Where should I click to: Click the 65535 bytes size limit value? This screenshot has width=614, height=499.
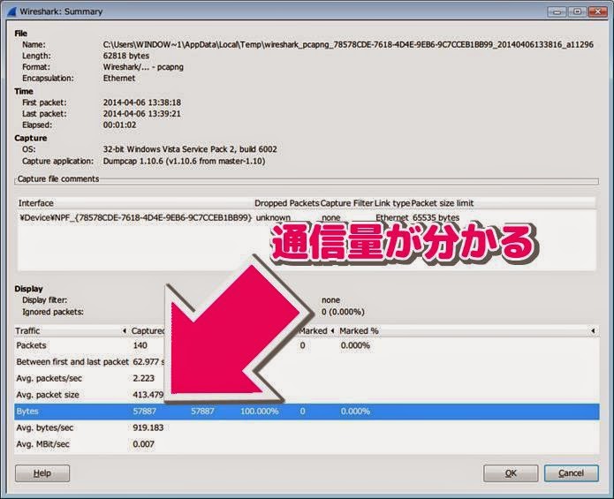tap(436, 217)
